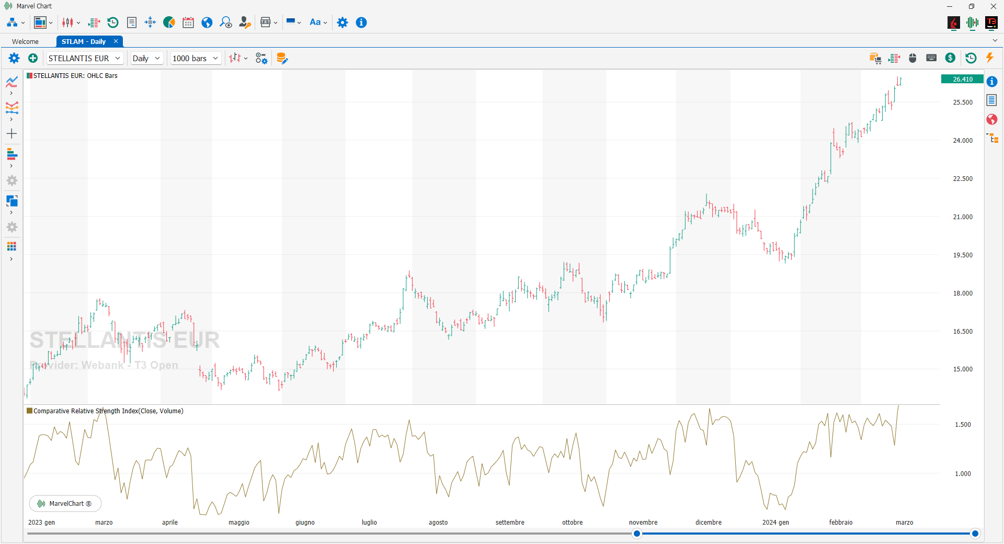Click the TXT export icon
This screenshot has height=544, width=1004.
[266, 22]
